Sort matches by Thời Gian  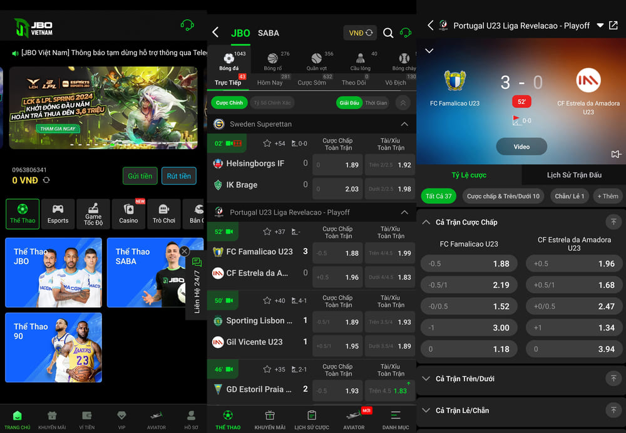(x=376, y=103)
